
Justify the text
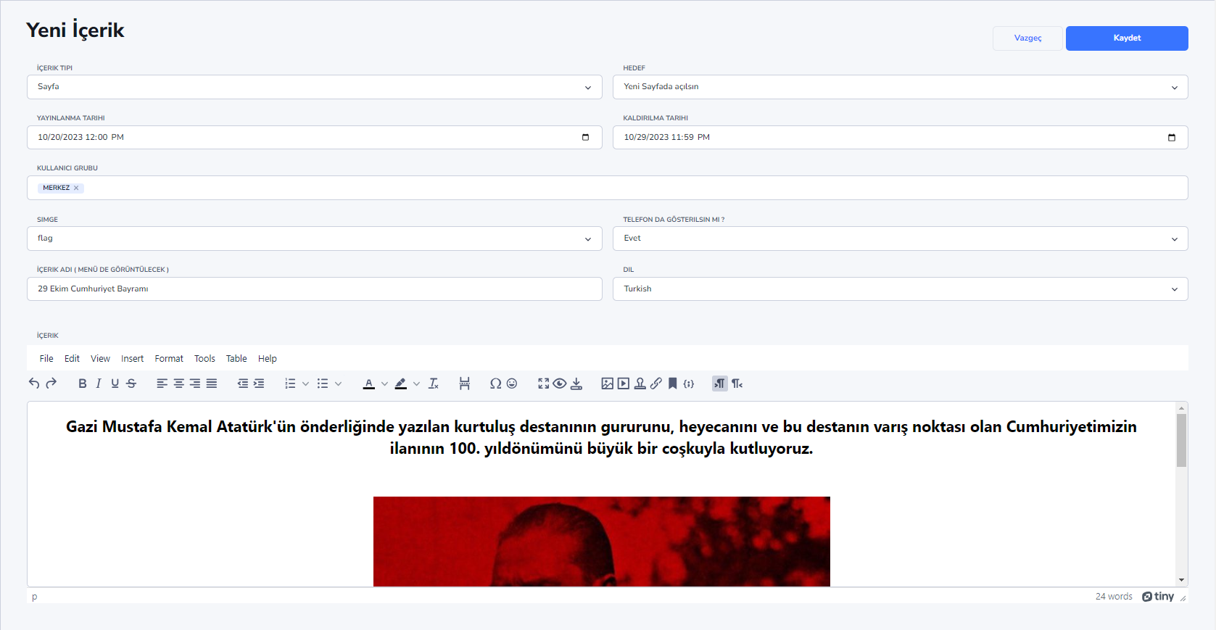(x=212, y=384)
